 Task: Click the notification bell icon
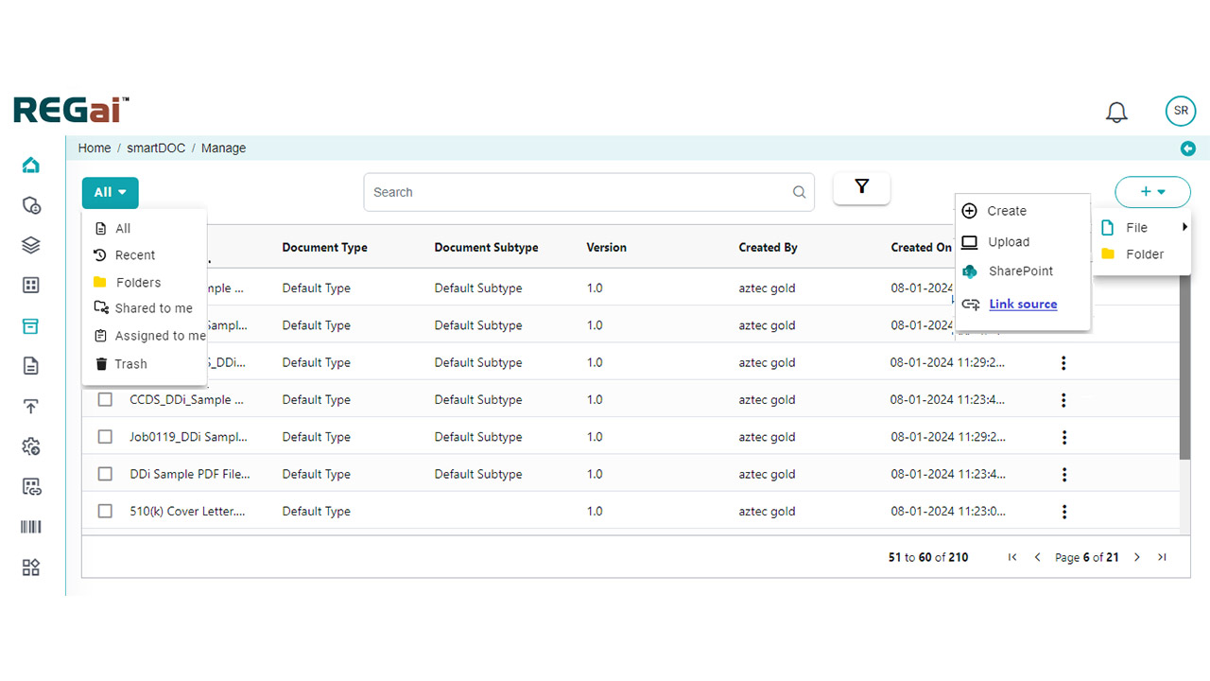(1116, 112)
